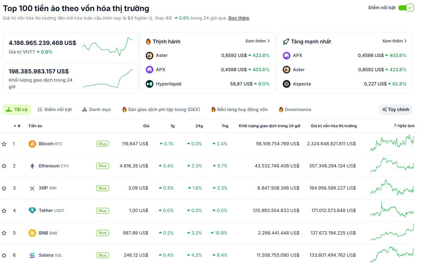The width and height of the screenshot is (421, 263).
Task: Click Bitcoin's 7-day sparkline chart
Action: pos(392,143)
